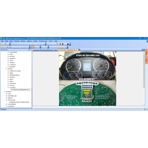The height and width of the screenshot is (148, 148).
Task: Open the Oscilloscope menu
Action: click(x=43, y=41)
